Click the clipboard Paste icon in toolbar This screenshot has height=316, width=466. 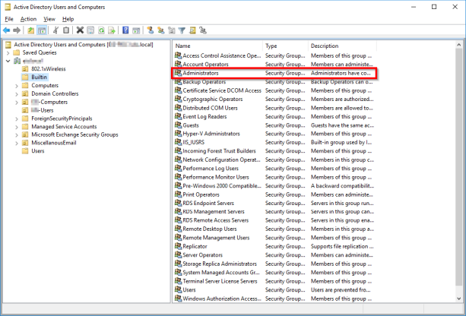(x=66, y=30)
